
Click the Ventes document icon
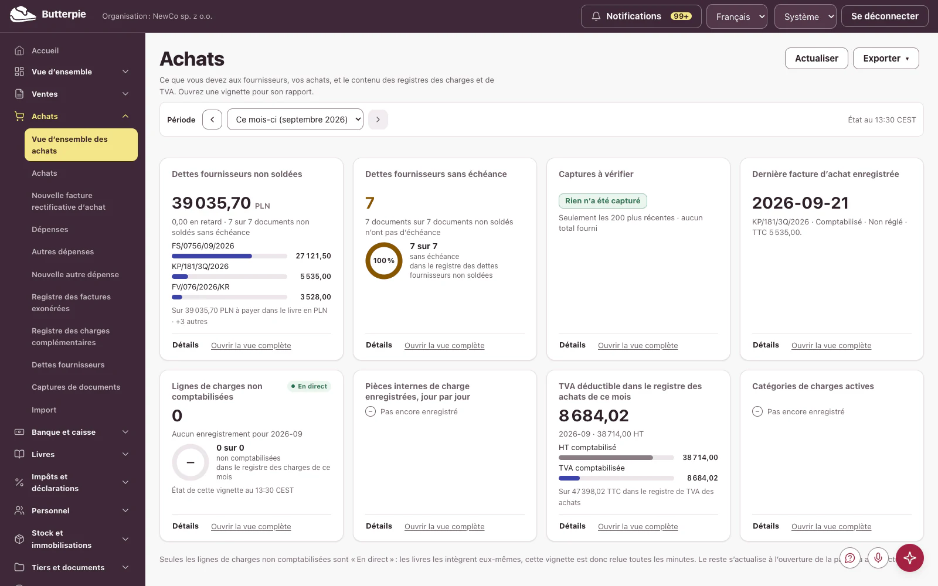(x=19, y=94)
